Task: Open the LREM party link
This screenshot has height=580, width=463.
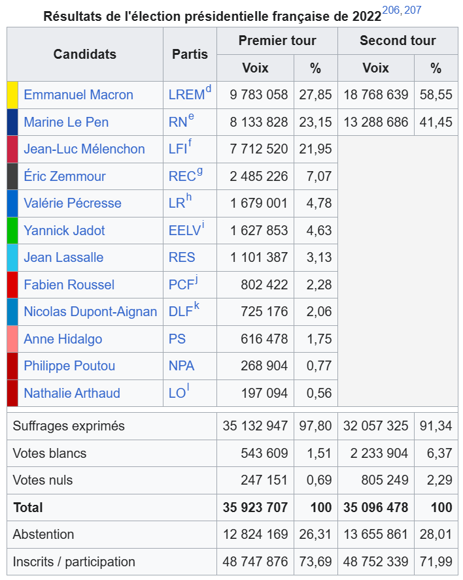Action: point(186,95)
